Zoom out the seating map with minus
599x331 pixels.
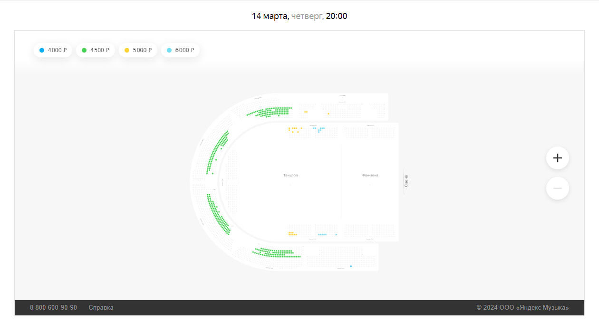[x=558, y=188]
